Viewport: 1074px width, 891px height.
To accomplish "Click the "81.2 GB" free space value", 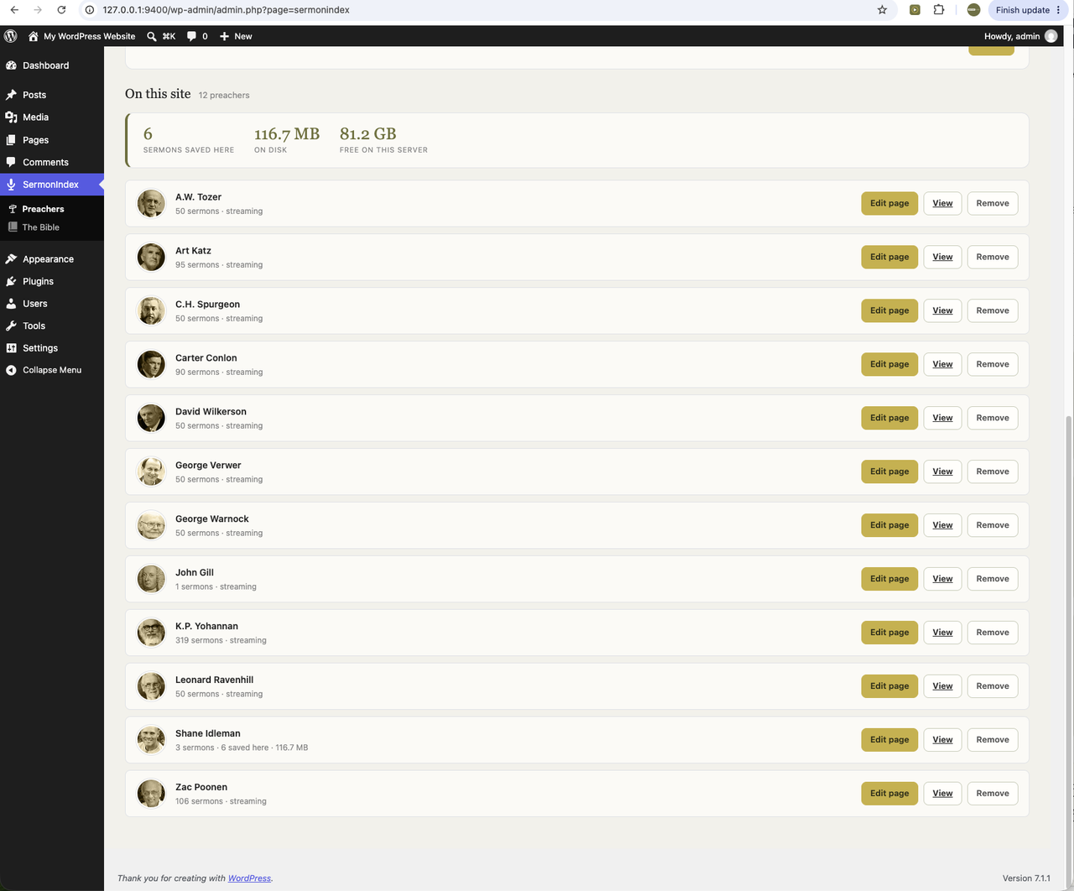I will click(368, 134).
